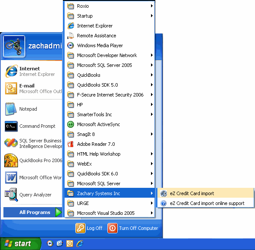Expand the HTML Help Workshop submenu
The width and height of the screenshot is (255, 250).
click(110, 154)
